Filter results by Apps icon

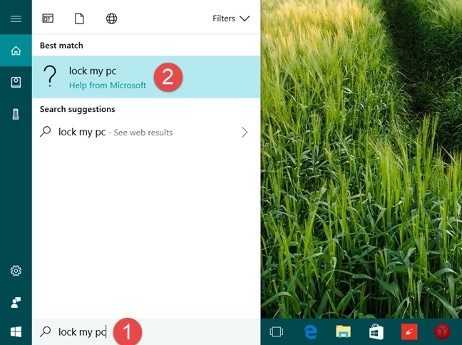[48, 19]
